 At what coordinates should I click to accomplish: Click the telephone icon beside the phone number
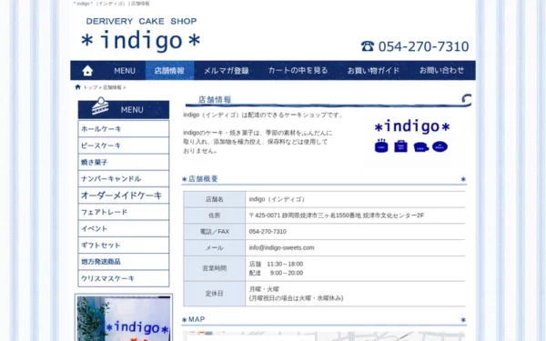(x=368, y=46)
